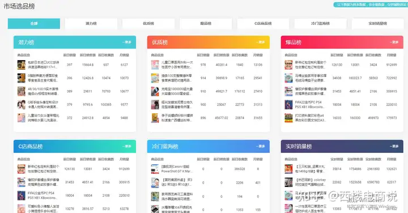Open the Canon PowerShot G7 X thumbnail
Screen dimensions: 408x213
coord(155,169)
